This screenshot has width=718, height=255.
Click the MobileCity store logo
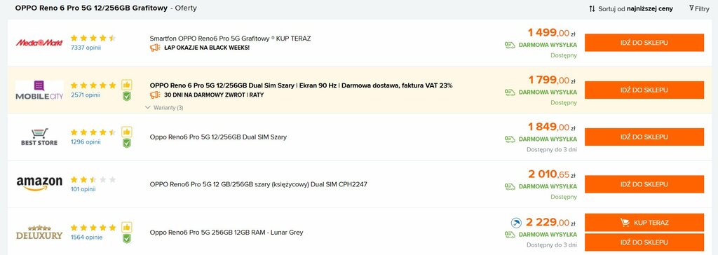coord(39,90)
